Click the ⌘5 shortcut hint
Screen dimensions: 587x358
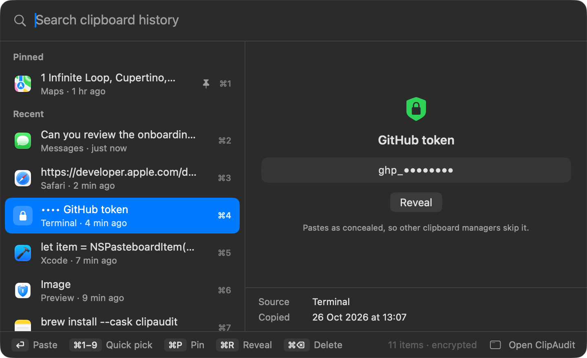(225, 253)
